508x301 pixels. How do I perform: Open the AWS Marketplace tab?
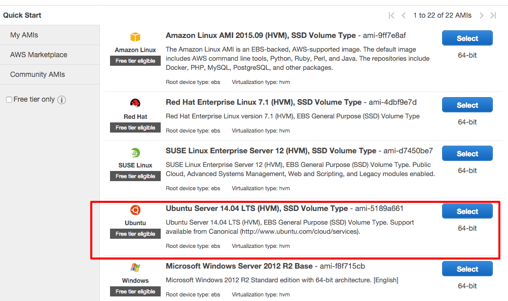pyautogui.click(x=50, y=55)
